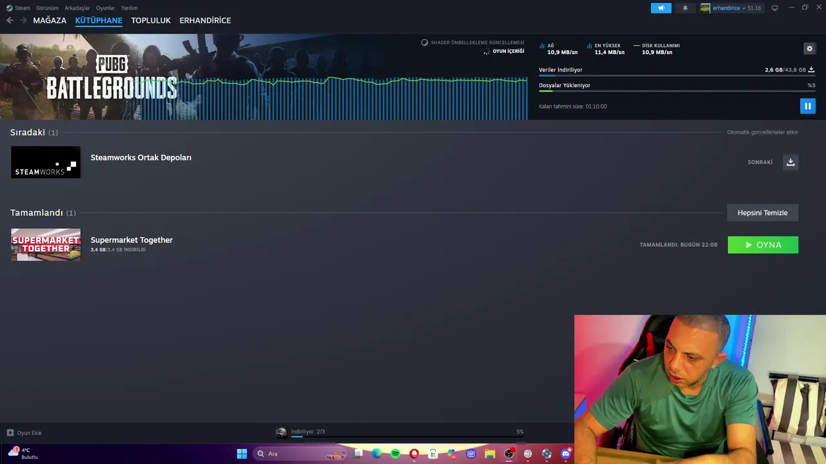Open the Arkadaşlar menu
This screenshot has width=826, height=464.
(77, 8)
